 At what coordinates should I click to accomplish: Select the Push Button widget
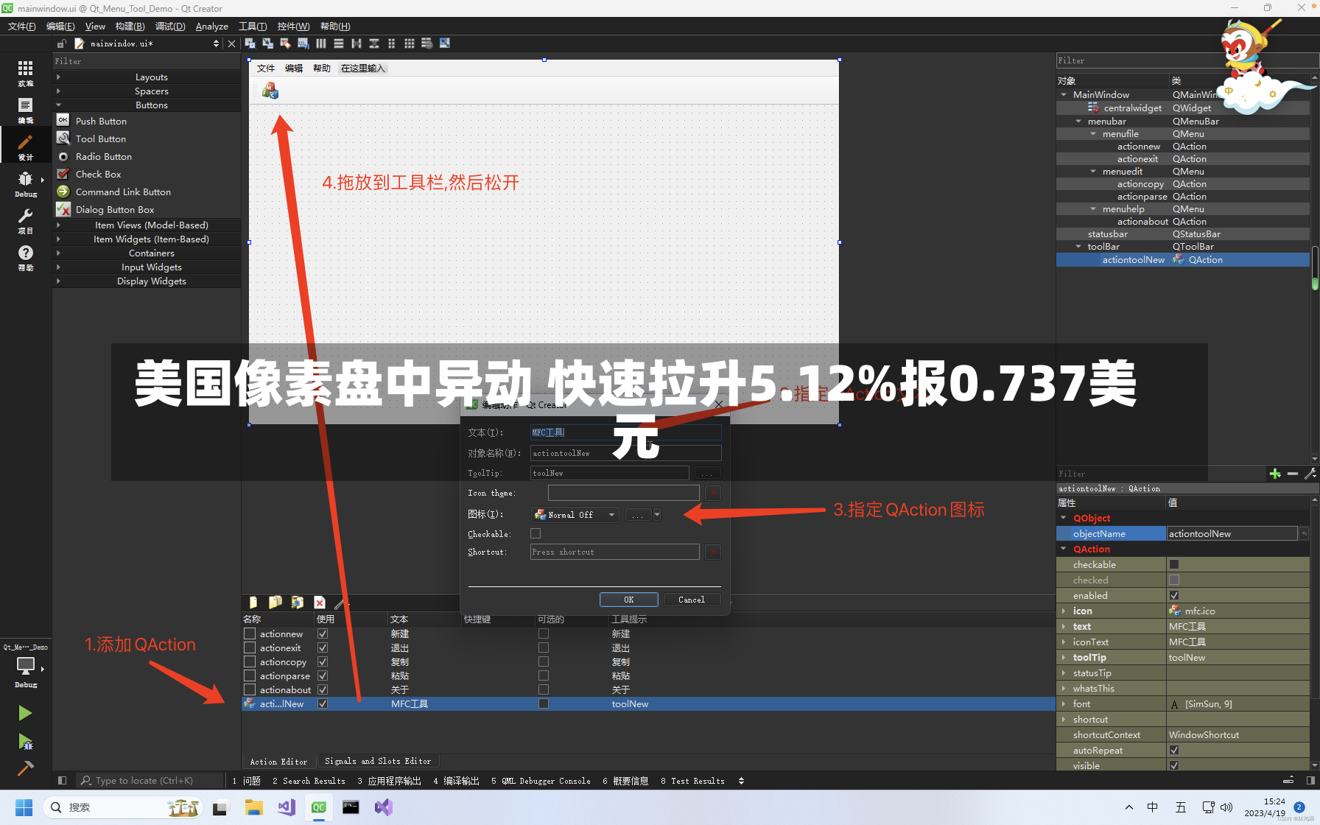point(101,121)
